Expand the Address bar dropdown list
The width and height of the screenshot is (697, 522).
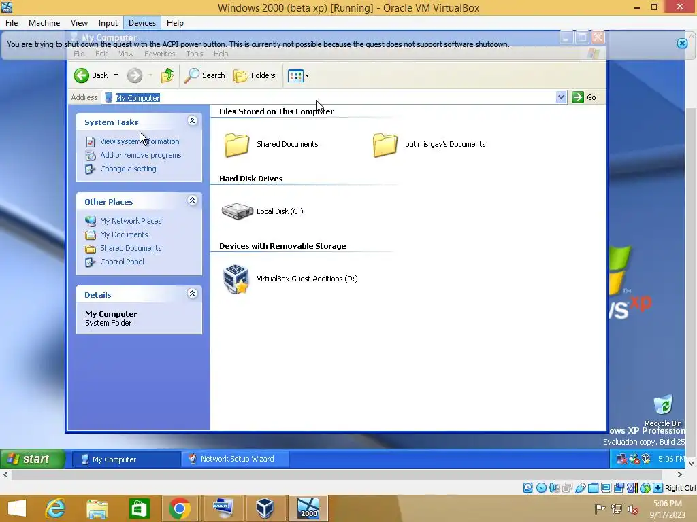[x=561, y=97]
